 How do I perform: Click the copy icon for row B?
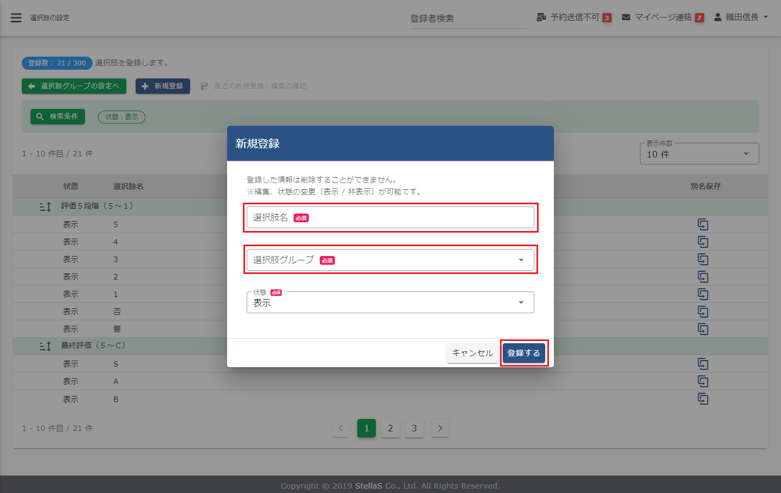tap(703, 399)
